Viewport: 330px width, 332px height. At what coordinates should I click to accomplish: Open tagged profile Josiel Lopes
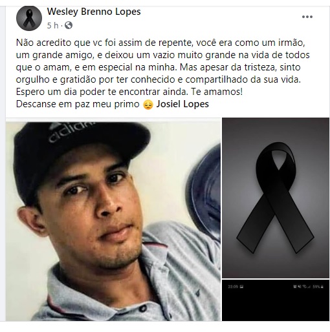182,104
